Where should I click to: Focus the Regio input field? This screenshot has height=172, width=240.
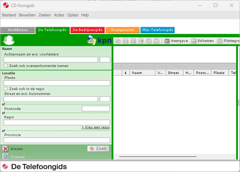(x=57, y=122)
